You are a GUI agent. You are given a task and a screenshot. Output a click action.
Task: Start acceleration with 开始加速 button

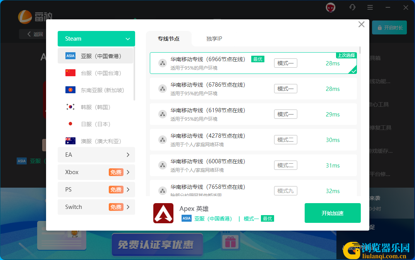point(333,213)
